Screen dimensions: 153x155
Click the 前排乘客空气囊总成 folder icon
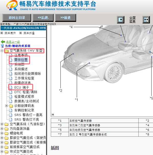[x=6, y=147]
